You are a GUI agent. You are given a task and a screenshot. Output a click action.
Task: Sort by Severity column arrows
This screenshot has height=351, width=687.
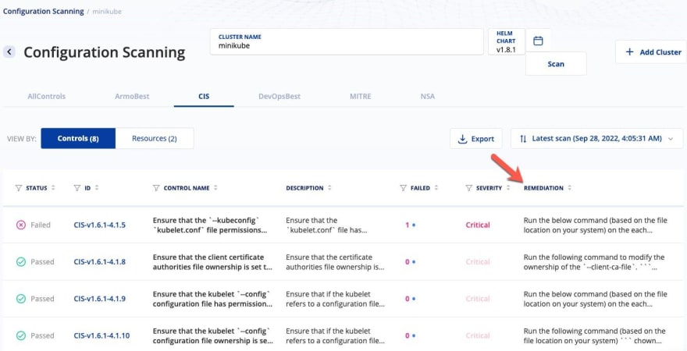click(x=508, y=188)
